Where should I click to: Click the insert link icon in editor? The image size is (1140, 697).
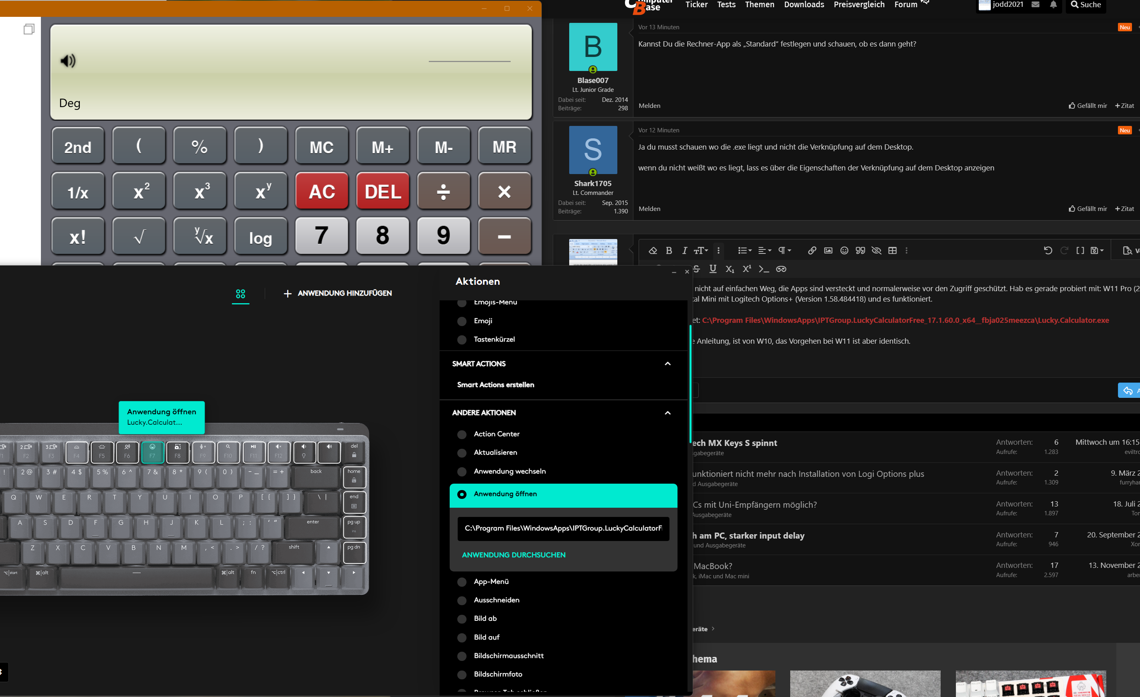812,250
